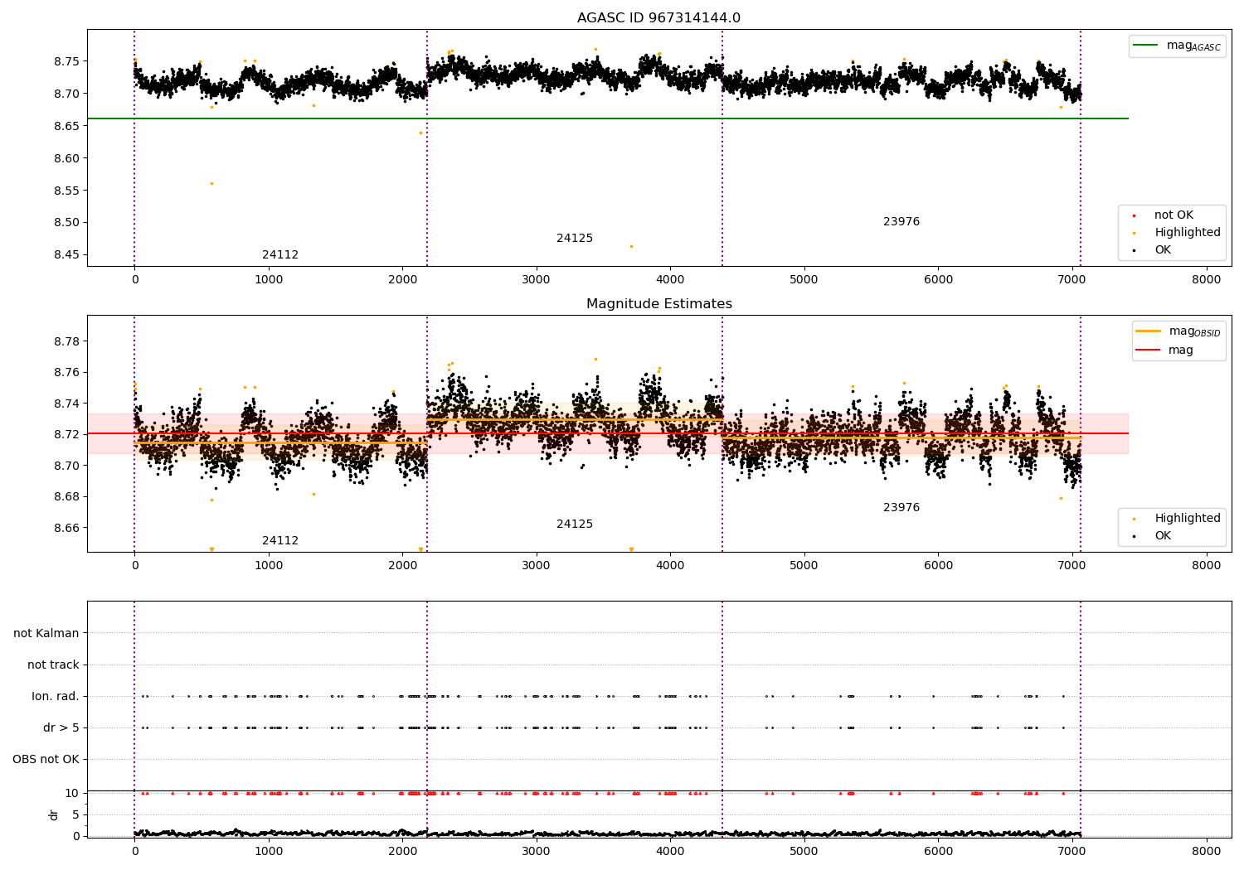
Task: Select the green mag AGASC legend entry
Action: tap(1177, 46)
